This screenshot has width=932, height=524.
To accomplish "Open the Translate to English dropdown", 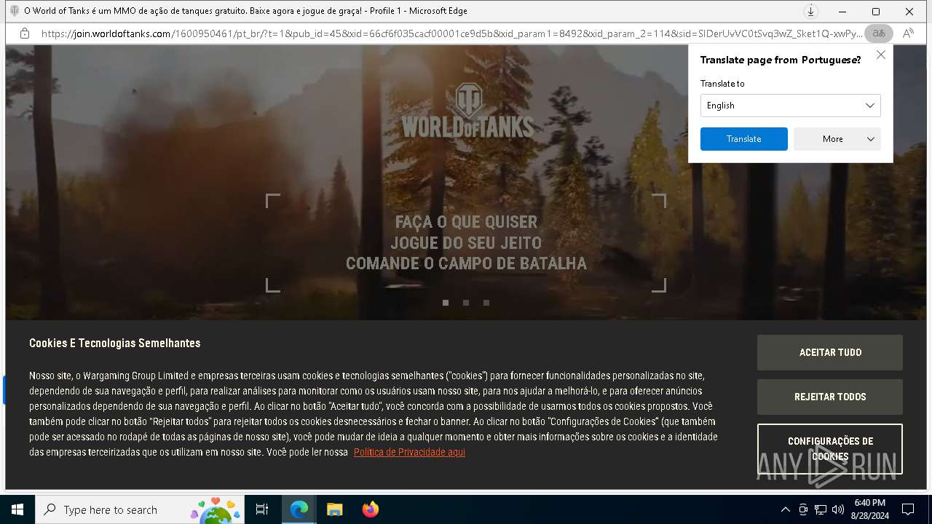I will coord(790,106).
